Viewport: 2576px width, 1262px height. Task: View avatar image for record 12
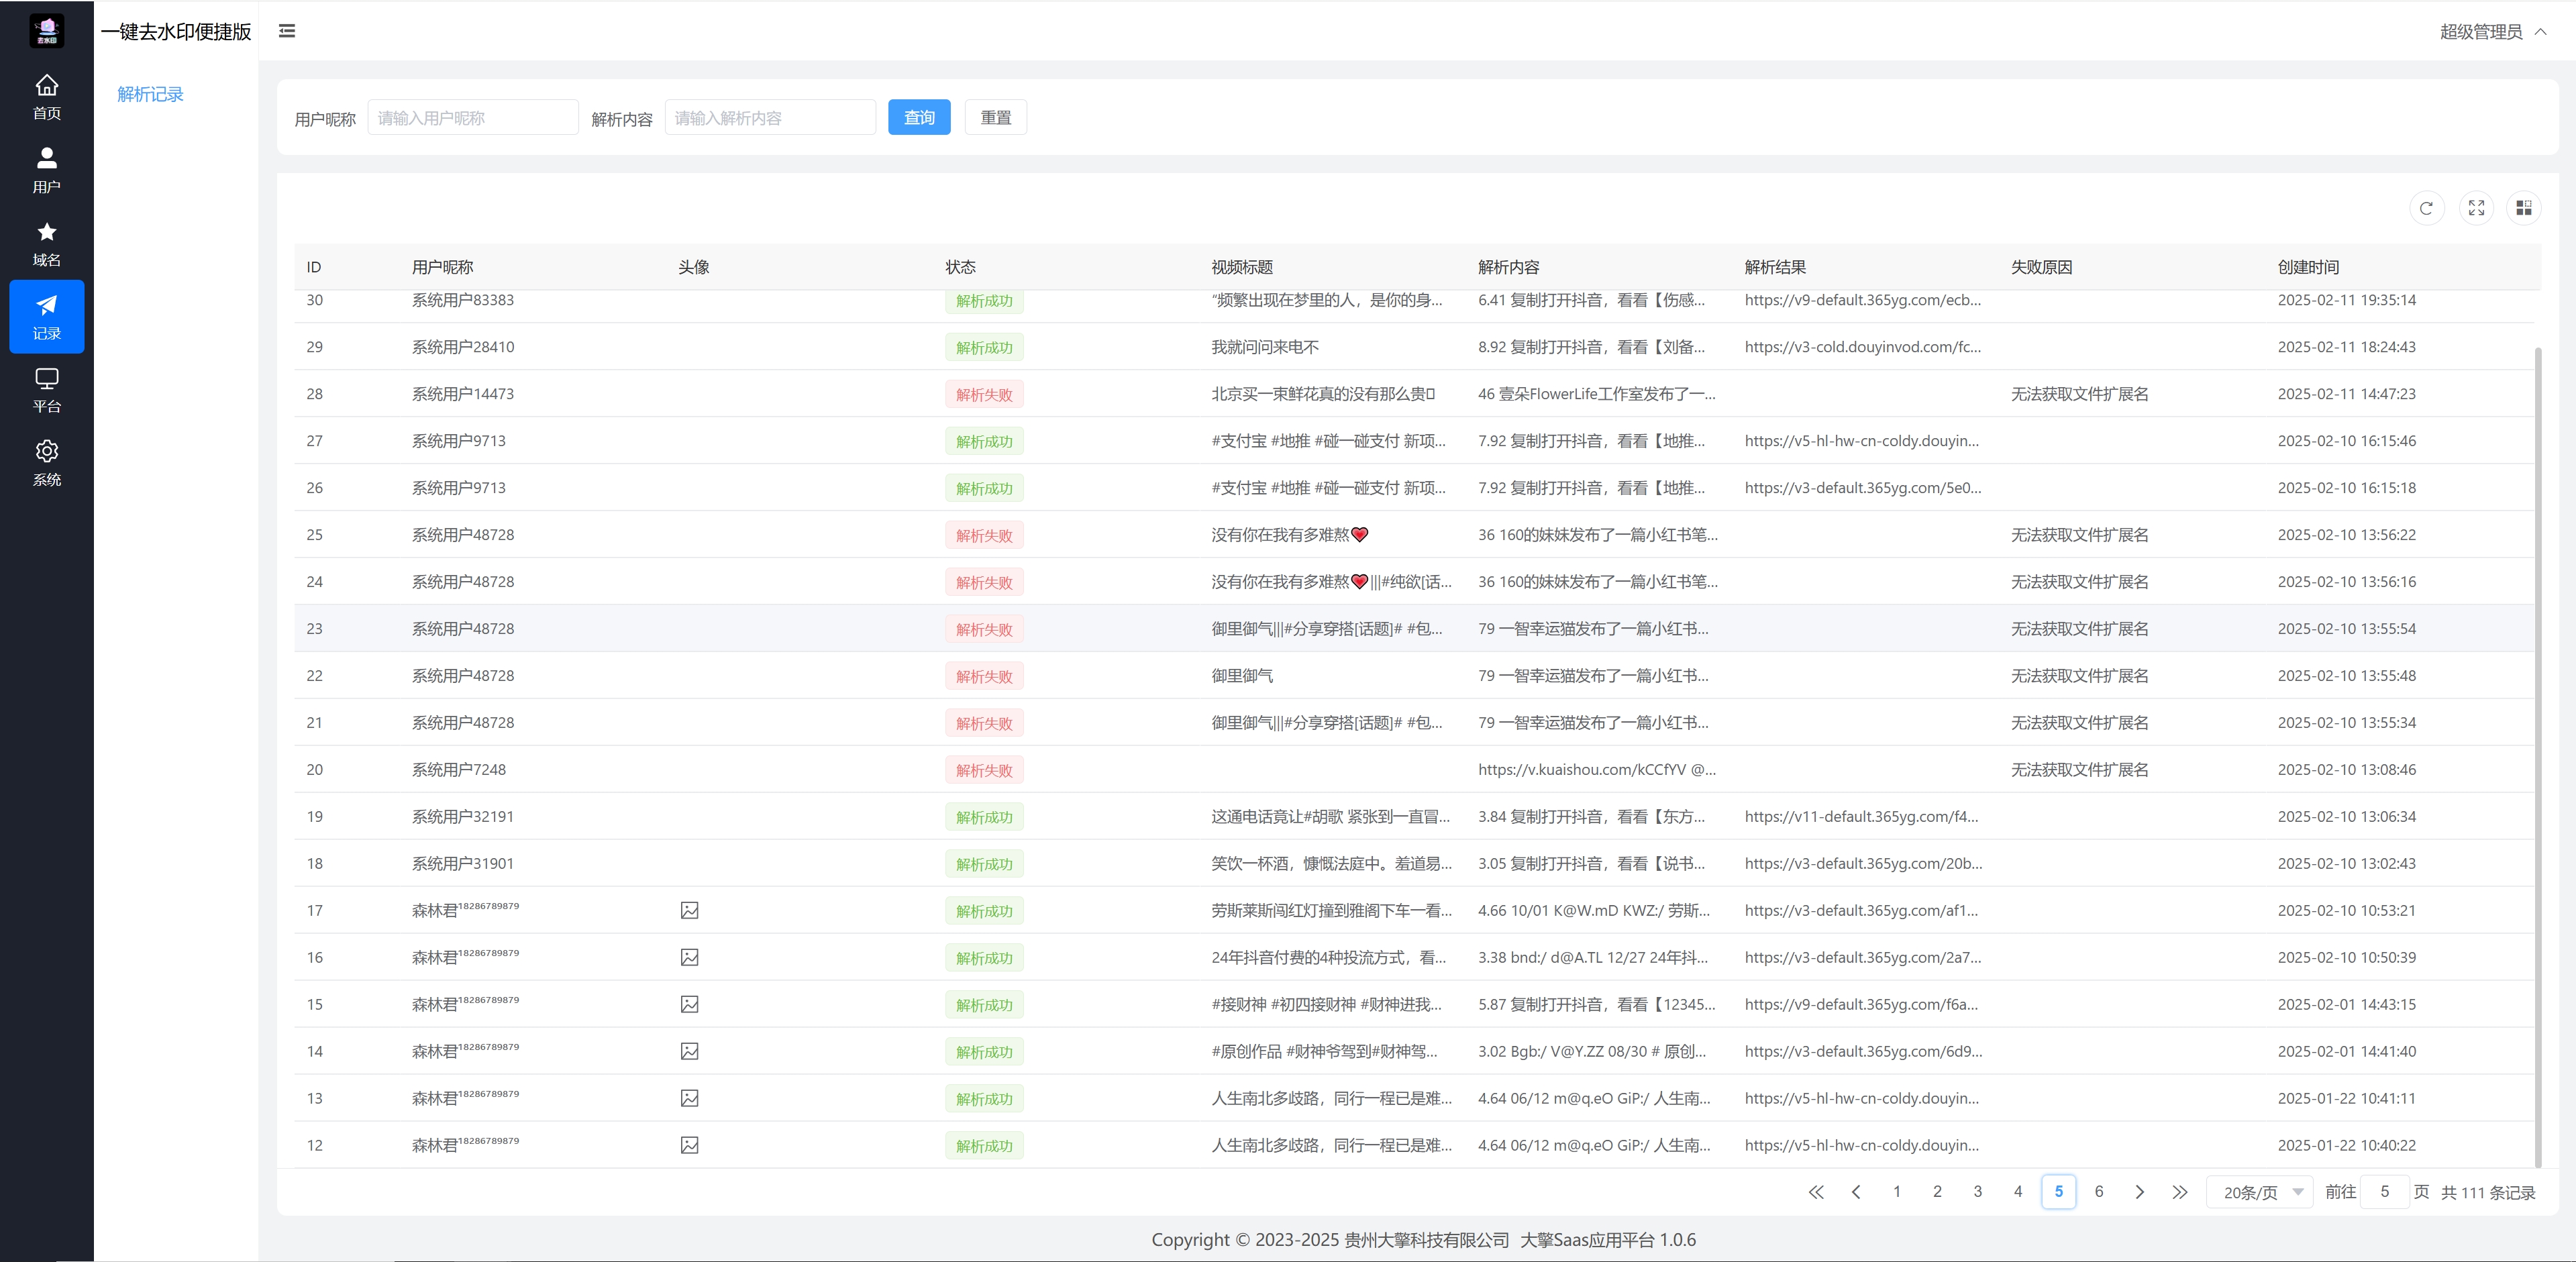689,1145
